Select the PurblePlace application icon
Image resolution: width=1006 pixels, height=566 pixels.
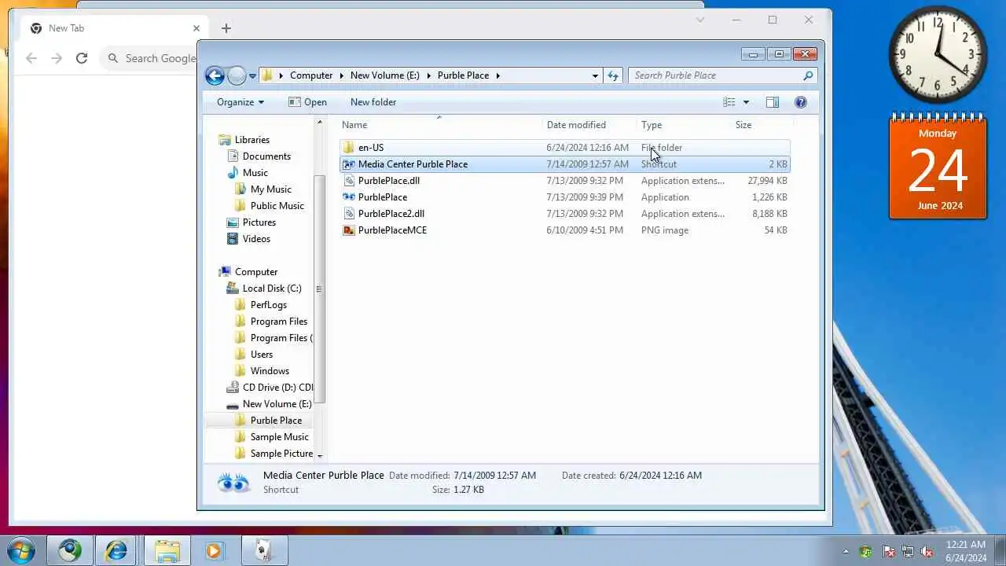click(349, 197)
